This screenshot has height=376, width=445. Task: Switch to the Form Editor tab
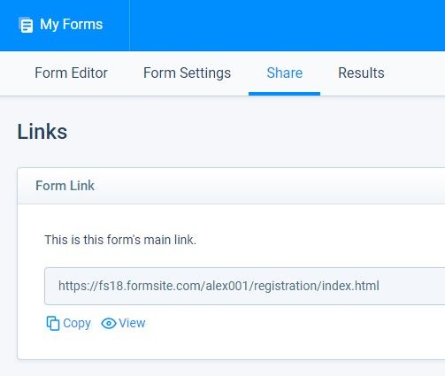point(71,73)
